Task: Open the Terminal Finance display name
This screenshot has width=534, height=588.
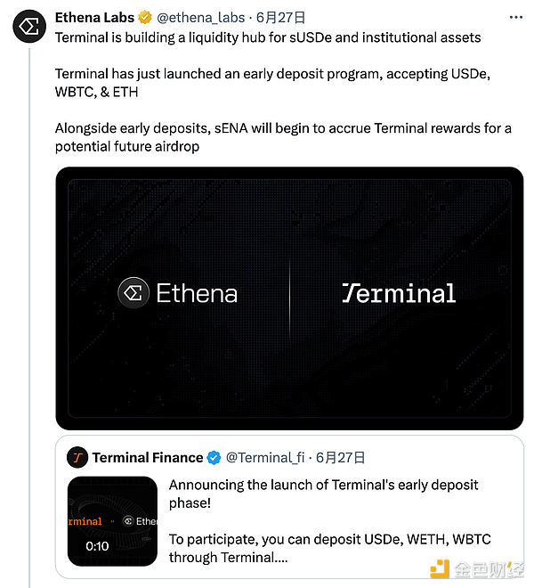Action: coord(148,458)
